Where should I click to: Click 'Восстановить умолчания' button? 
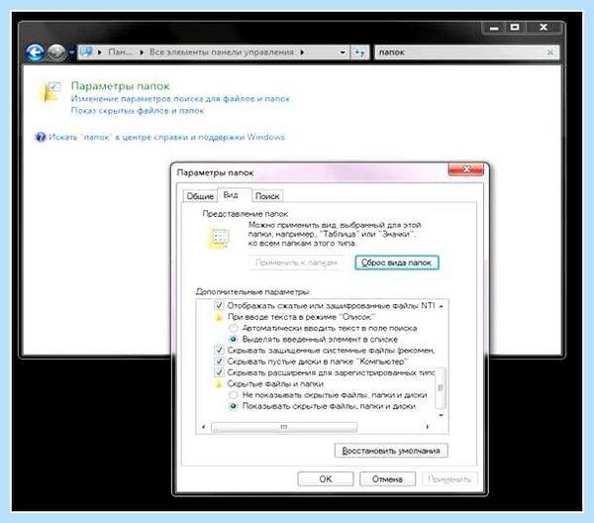(x=391, y=451)
